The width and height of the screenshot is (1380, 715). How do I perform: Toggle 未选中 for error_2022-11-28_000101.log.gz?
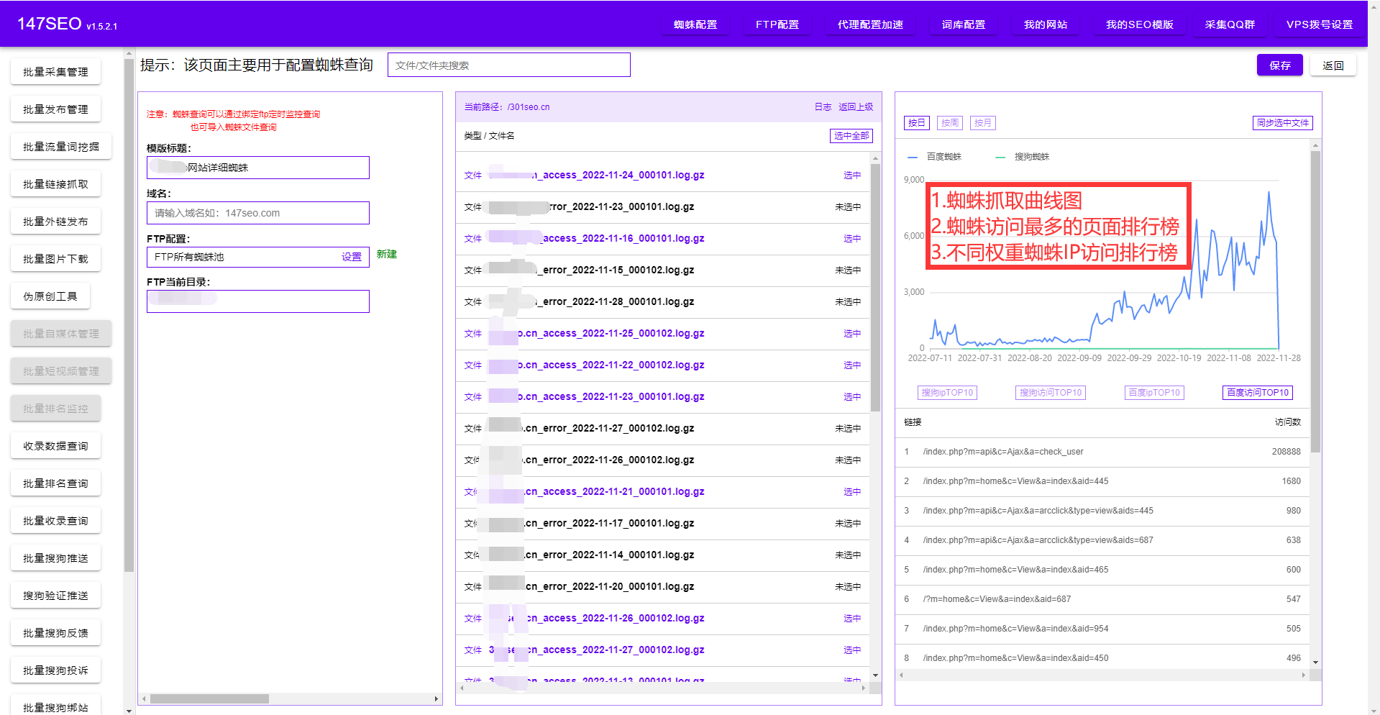click(x=848, y=302)
